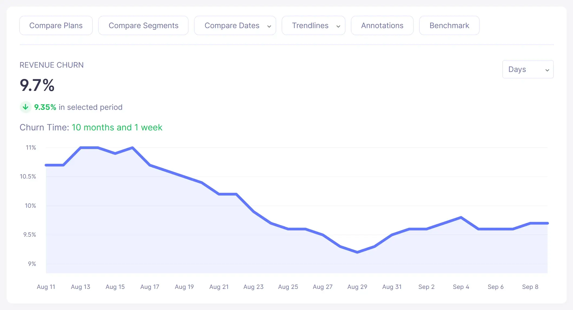Viewport: 573px width, 310px height.
Task: Open Annotations
Action: tap(382, 25)
